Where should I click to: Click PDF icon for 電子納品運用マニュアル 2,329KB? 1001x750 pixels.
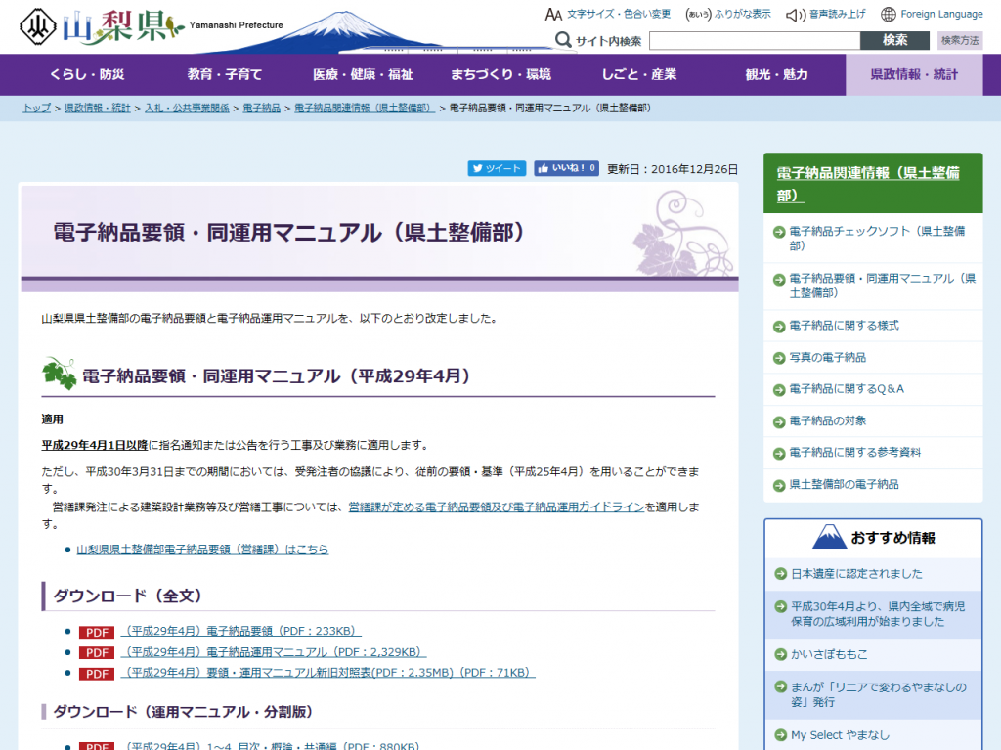[97, 652]
